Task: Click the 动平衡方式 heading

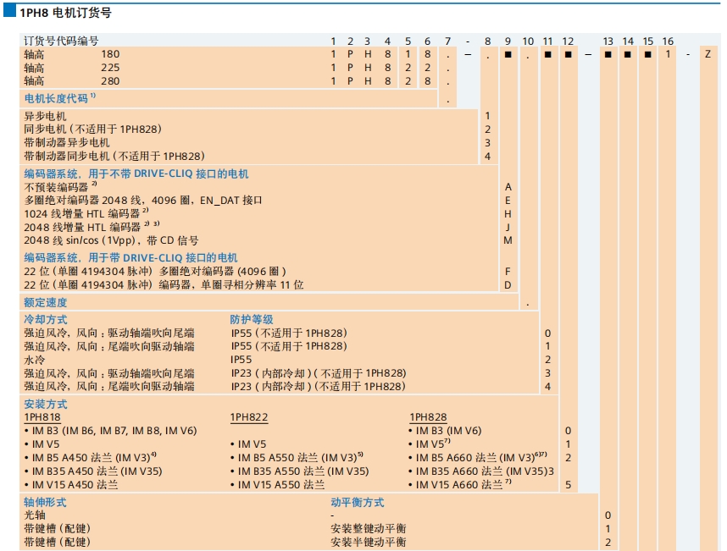Action: pos(357,502)
